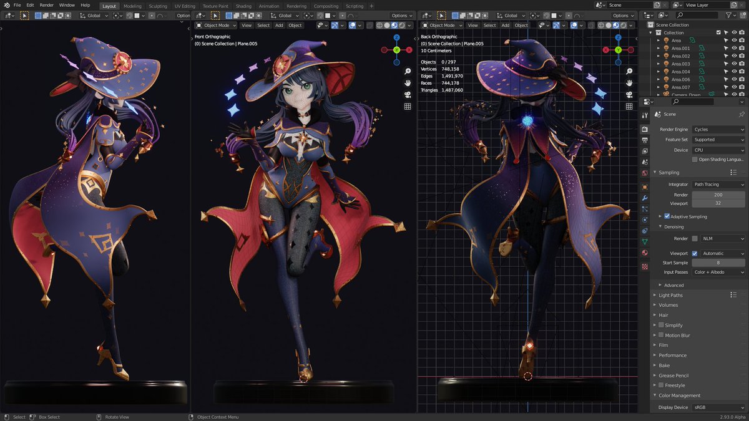The image size is (749, 421).
Task: Switch perspective grid icon in Front Orthographic viewport
Action: tap(408, 107)
